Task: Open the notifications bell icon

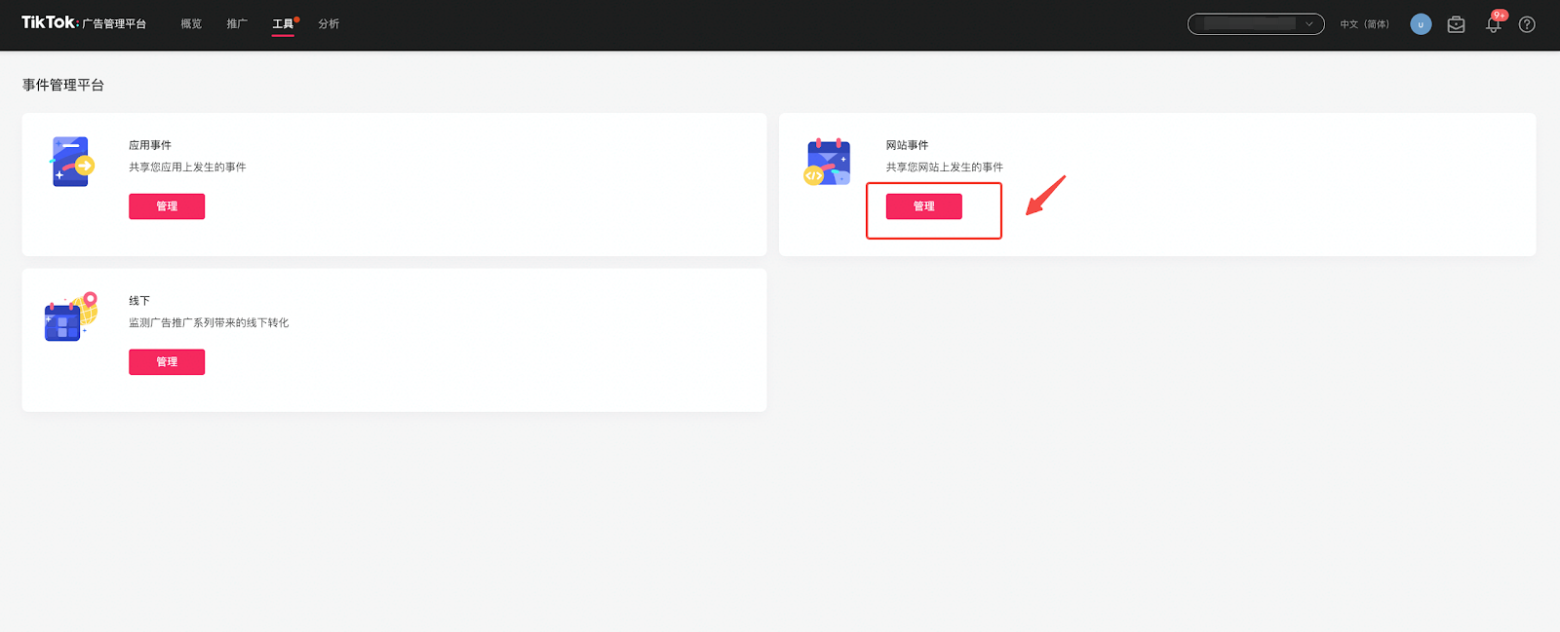Action: 1494,24
